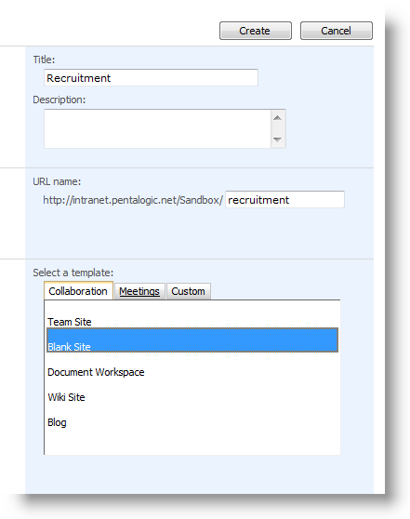Viewport: 410px width, 519px height.
Task: Click the Select a template: label
Action: coord(73,273)
